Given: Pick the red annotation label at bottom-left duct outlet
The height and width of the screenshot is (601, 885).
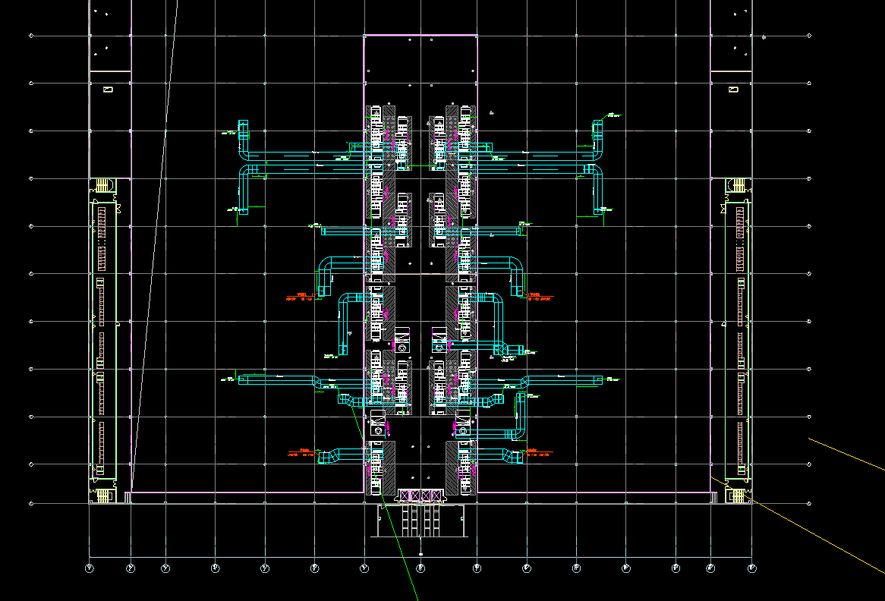Looking at the screenshot, I should click(x=301, y=452).
